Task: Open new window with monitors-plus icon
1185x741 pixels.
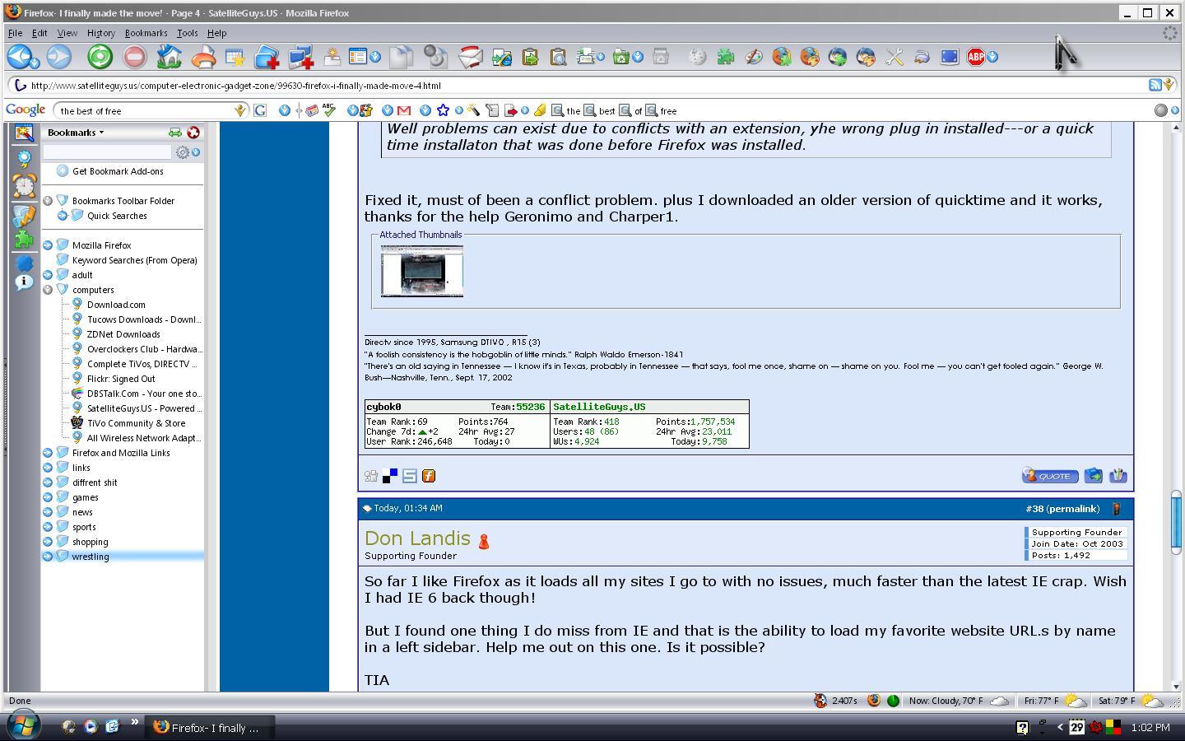Action: [x=300, y=57]
